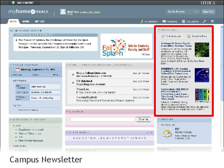Pop out the Intercom portlet icon
The height and width of the screenshot is (168, 224).
[x=176, y=30]
